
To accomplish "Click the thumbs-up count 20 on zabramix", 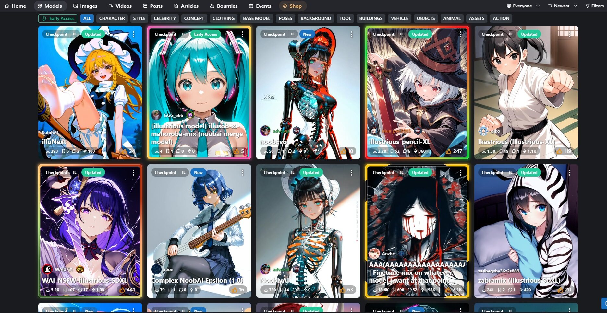I will click(565, 290).
